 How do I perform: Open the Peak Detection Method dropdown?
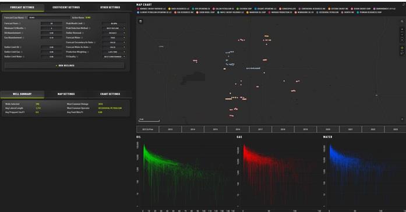click(114, 28)
